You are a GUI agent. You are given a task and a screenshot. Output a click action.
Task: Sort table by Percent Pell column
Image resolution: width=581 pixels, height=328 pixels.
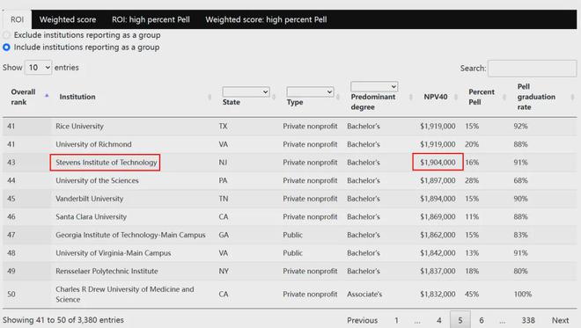(x=482, y=97)
